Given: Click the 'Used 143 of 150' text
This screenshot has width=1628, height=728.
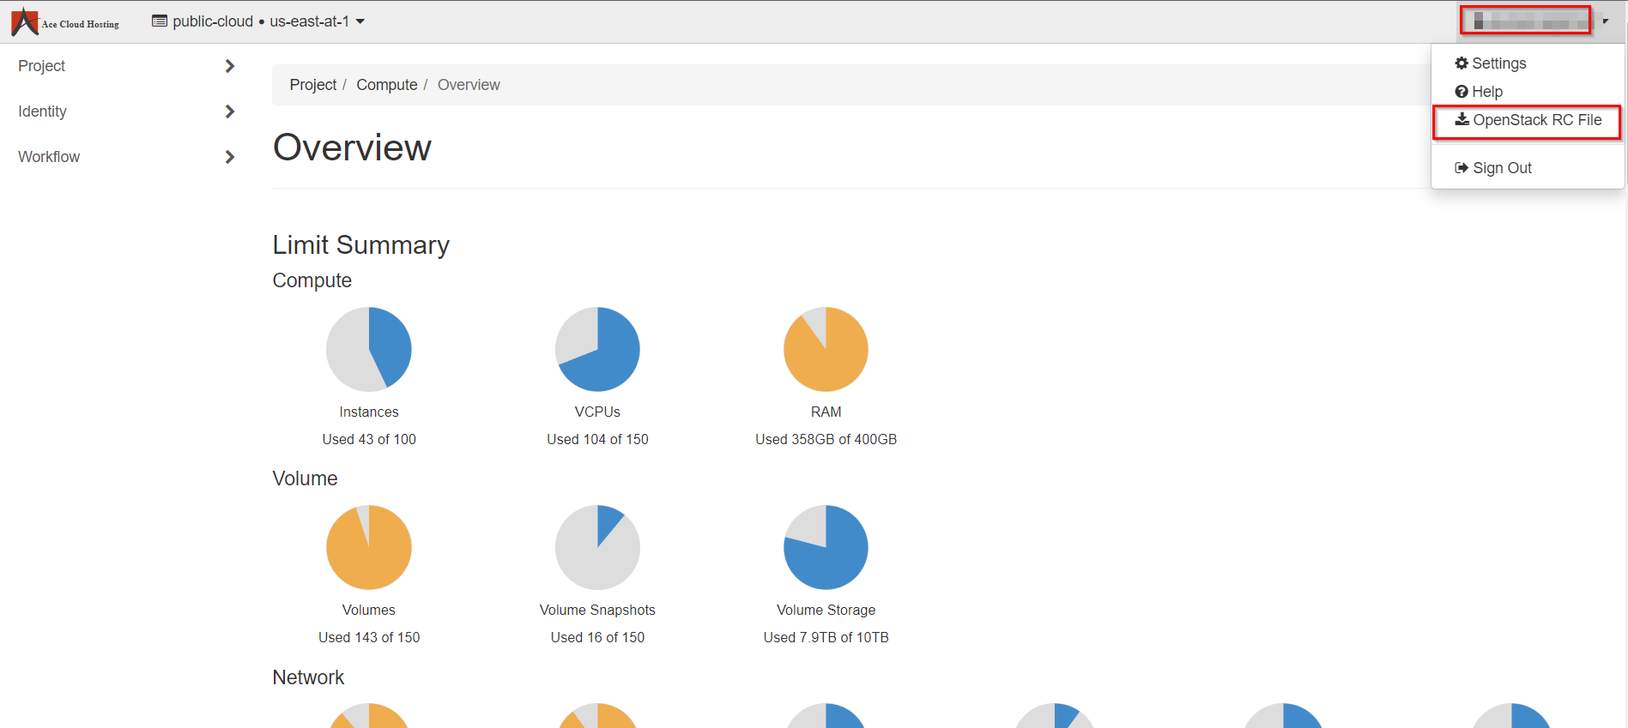Looking at the screenshot, I should point(369,637).
